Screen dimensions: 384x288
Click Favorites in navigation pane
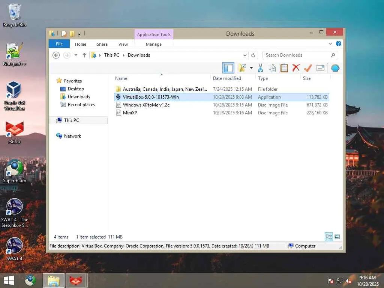click(73, 81)
